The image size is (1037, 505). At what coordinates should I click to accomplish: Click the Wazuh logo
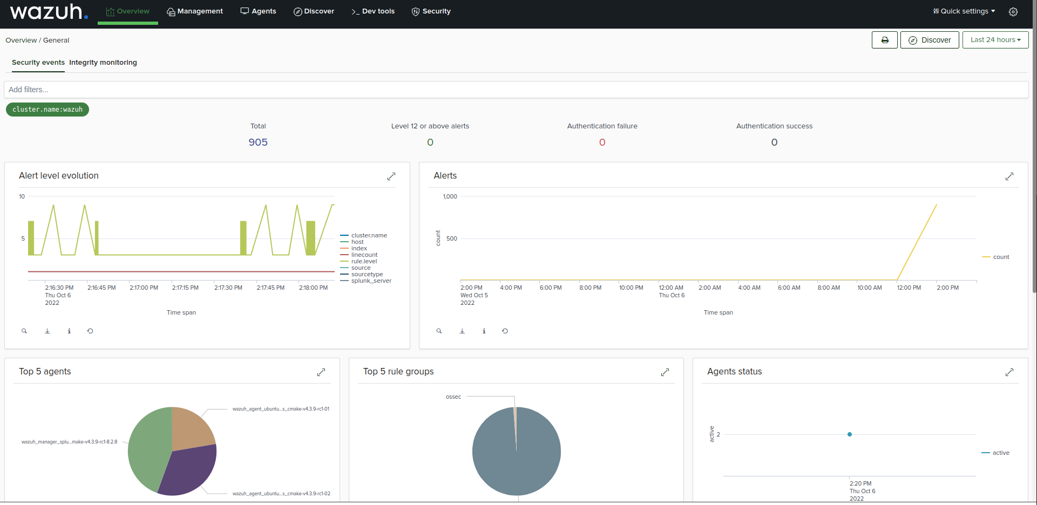pyautogui.click(x=49, y=12)
